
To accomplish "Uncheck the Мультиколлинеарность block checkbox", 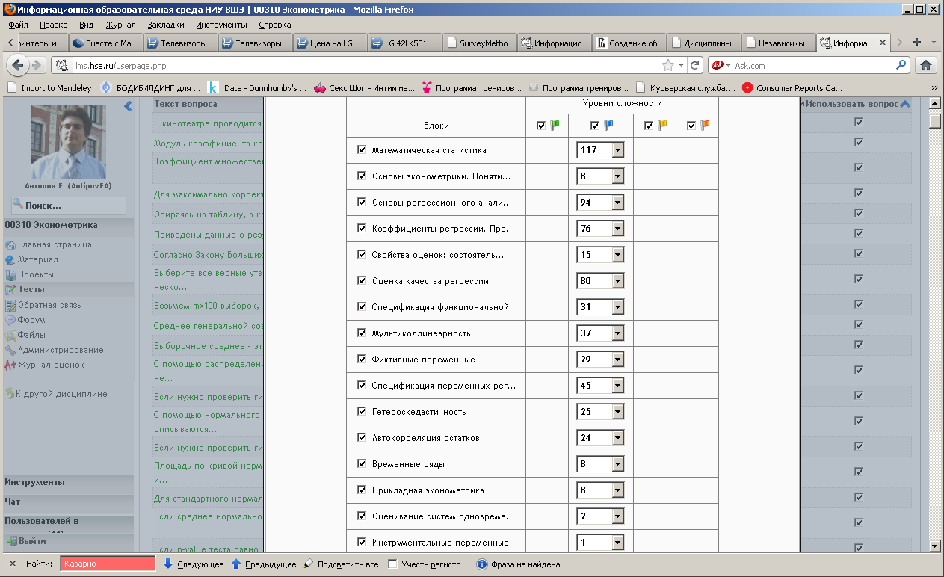I will tap(362, 333).
